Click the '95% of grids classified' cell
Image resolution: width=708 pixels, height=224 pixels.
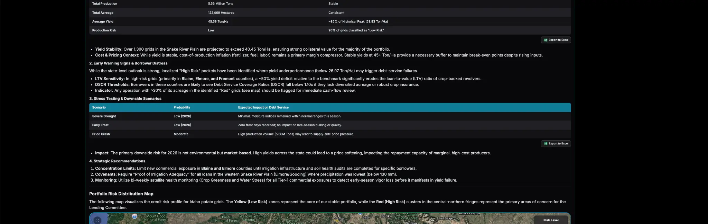tap(356, 30)
